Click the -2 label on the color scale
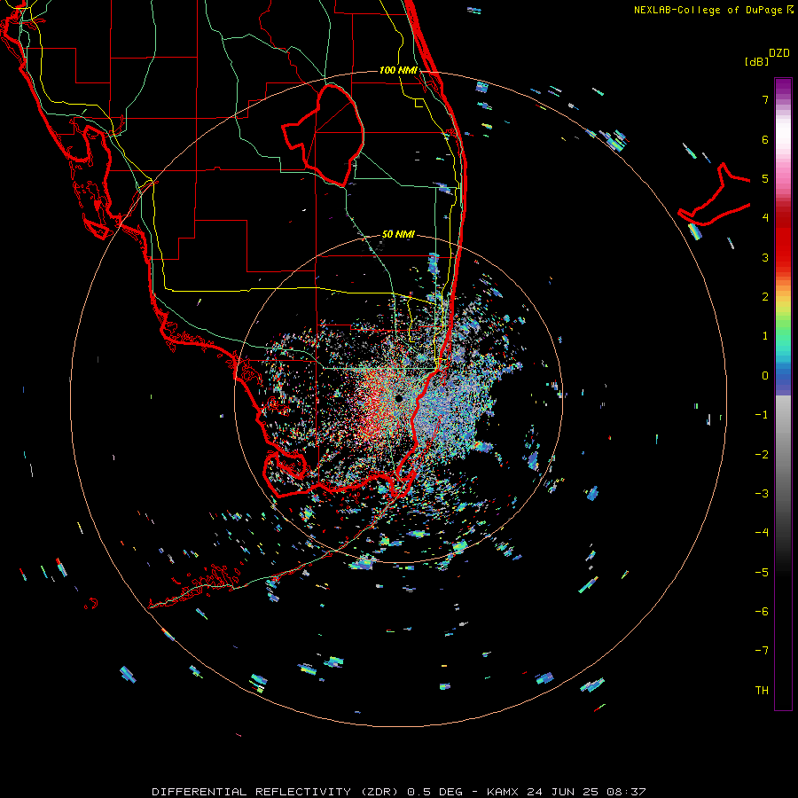This screenshot has height=798, width=798. [x=762, y=455]
